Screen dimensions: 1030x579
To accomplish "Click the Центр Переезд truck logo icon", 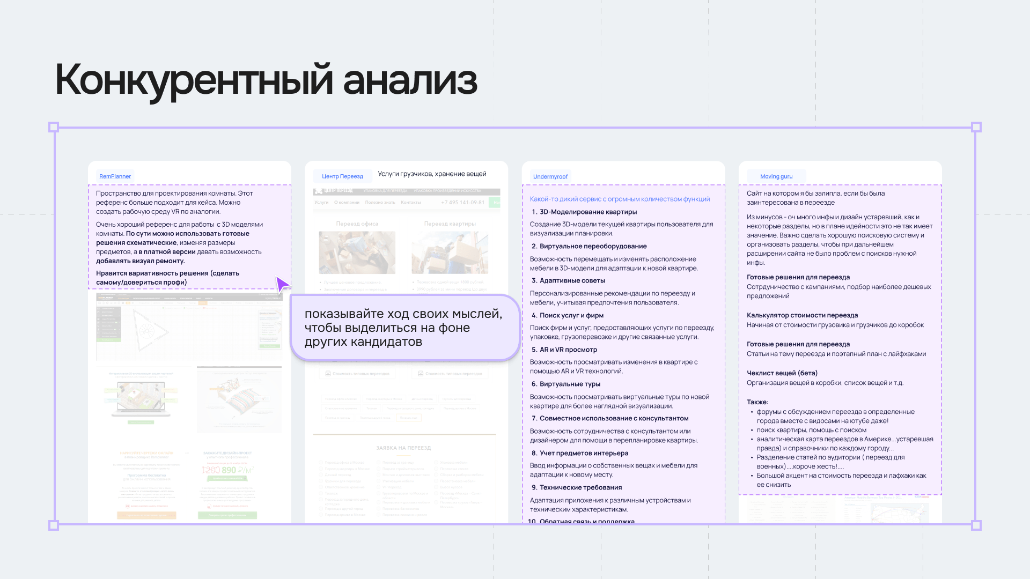I will pyautogui.click(x=319, y=191).
